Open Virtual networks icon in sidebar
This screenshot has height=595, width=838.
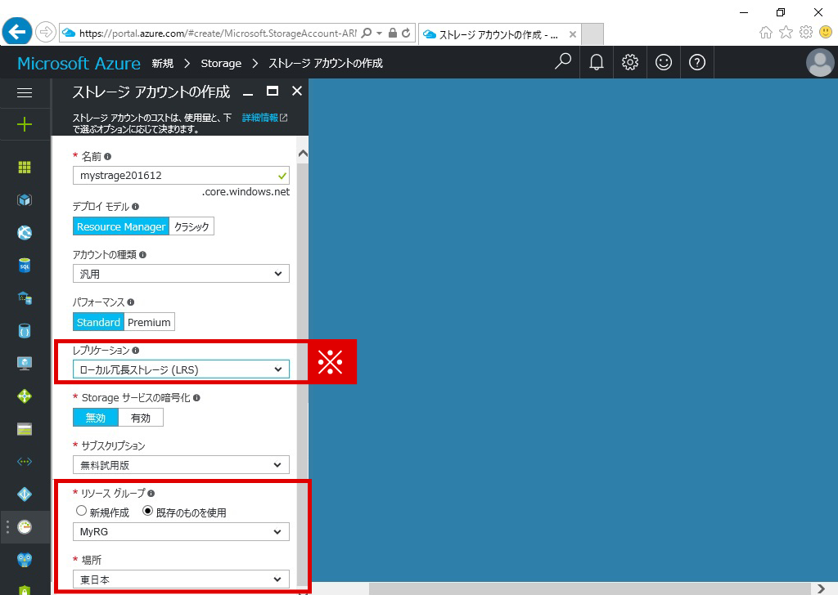(x=25, y=462)
